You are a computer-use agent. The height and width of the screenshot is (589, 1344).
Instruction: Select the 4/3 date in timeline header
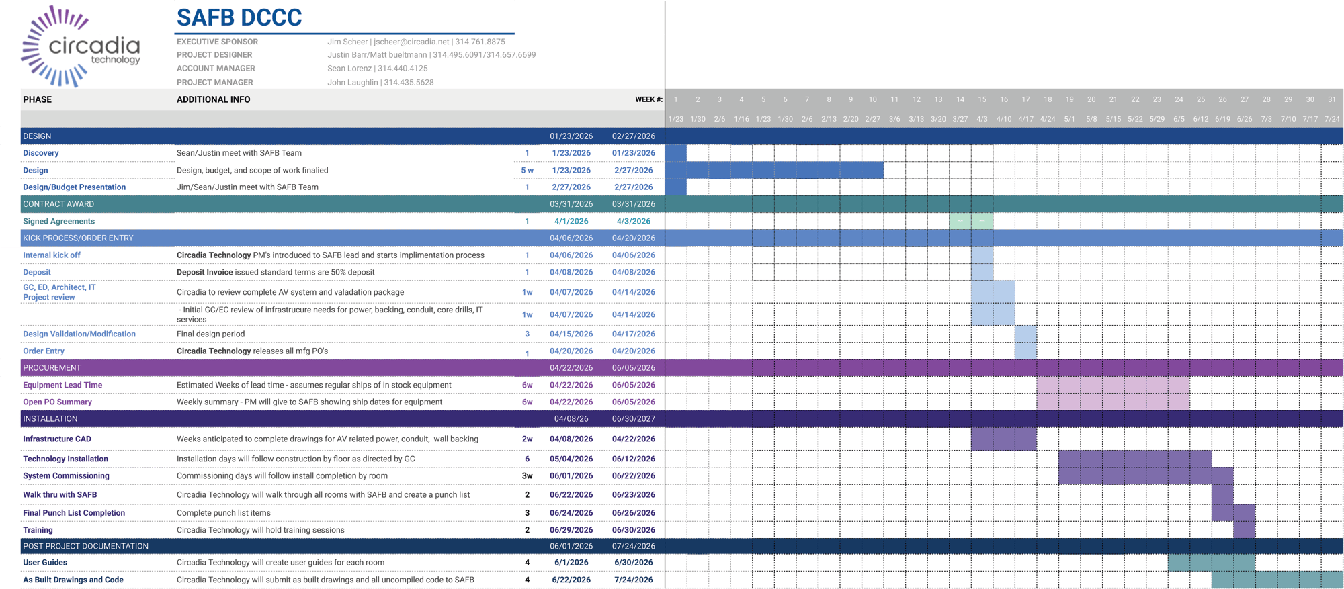click(x=982, y=119)
